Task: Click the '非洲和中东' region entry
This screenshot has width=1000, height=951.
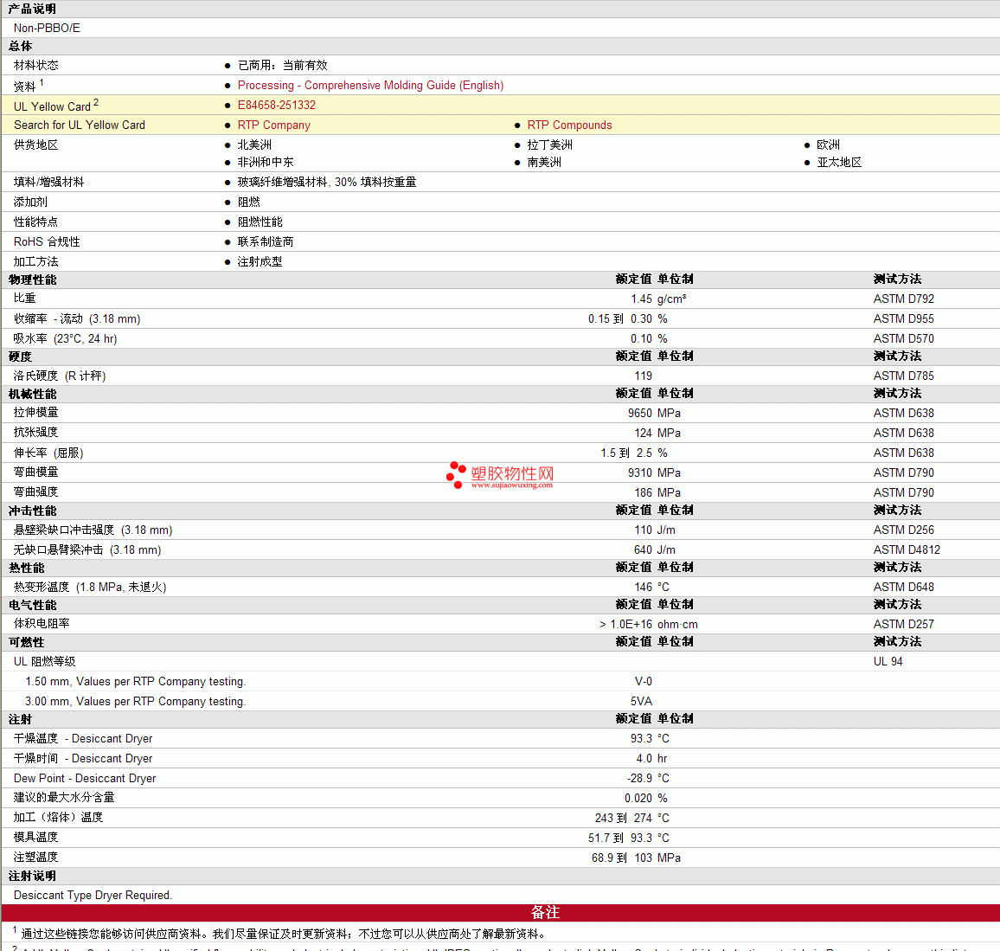Action: coord(266,162)
